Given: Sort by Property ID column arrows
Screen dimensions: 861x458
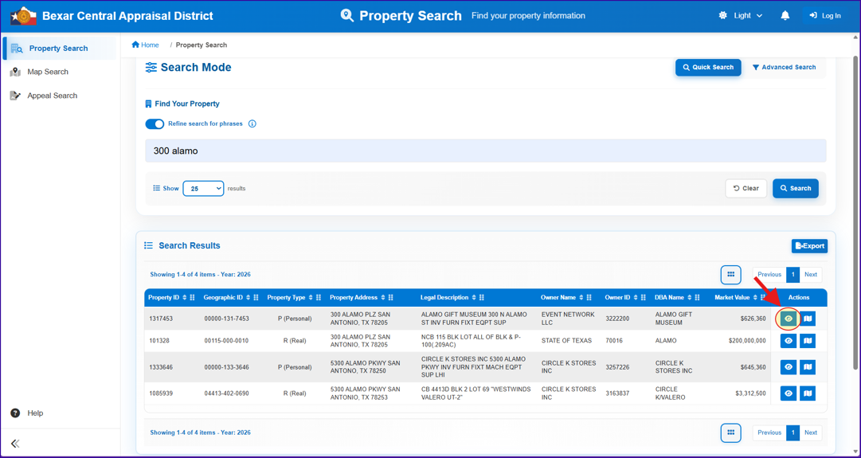Looking at the screenshot, I should [185, 298].
